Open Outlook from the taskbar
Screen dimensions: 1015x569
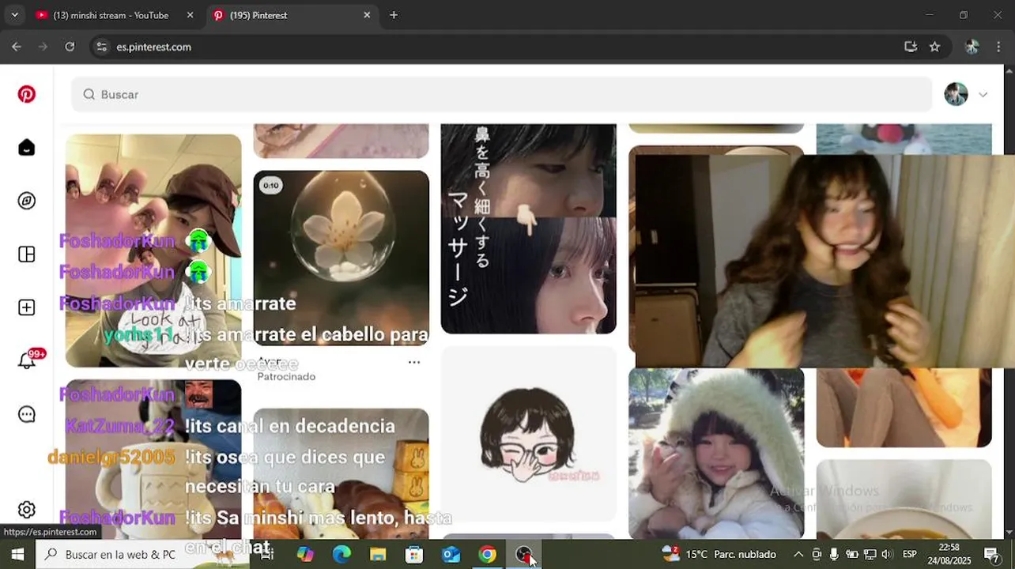[451, 555]
